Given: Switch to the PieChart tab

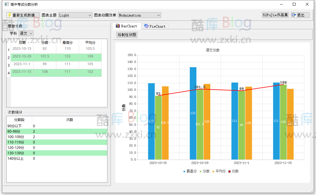Looking at the screenshot, I should (155, 26).
